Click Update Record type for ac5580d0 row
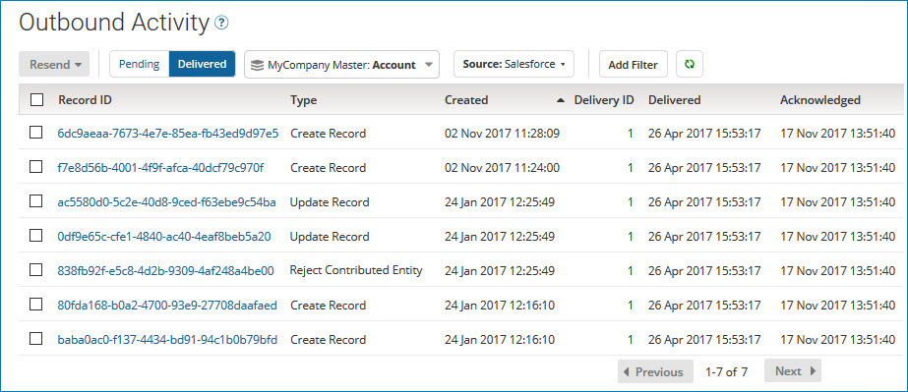 [330, 202]
